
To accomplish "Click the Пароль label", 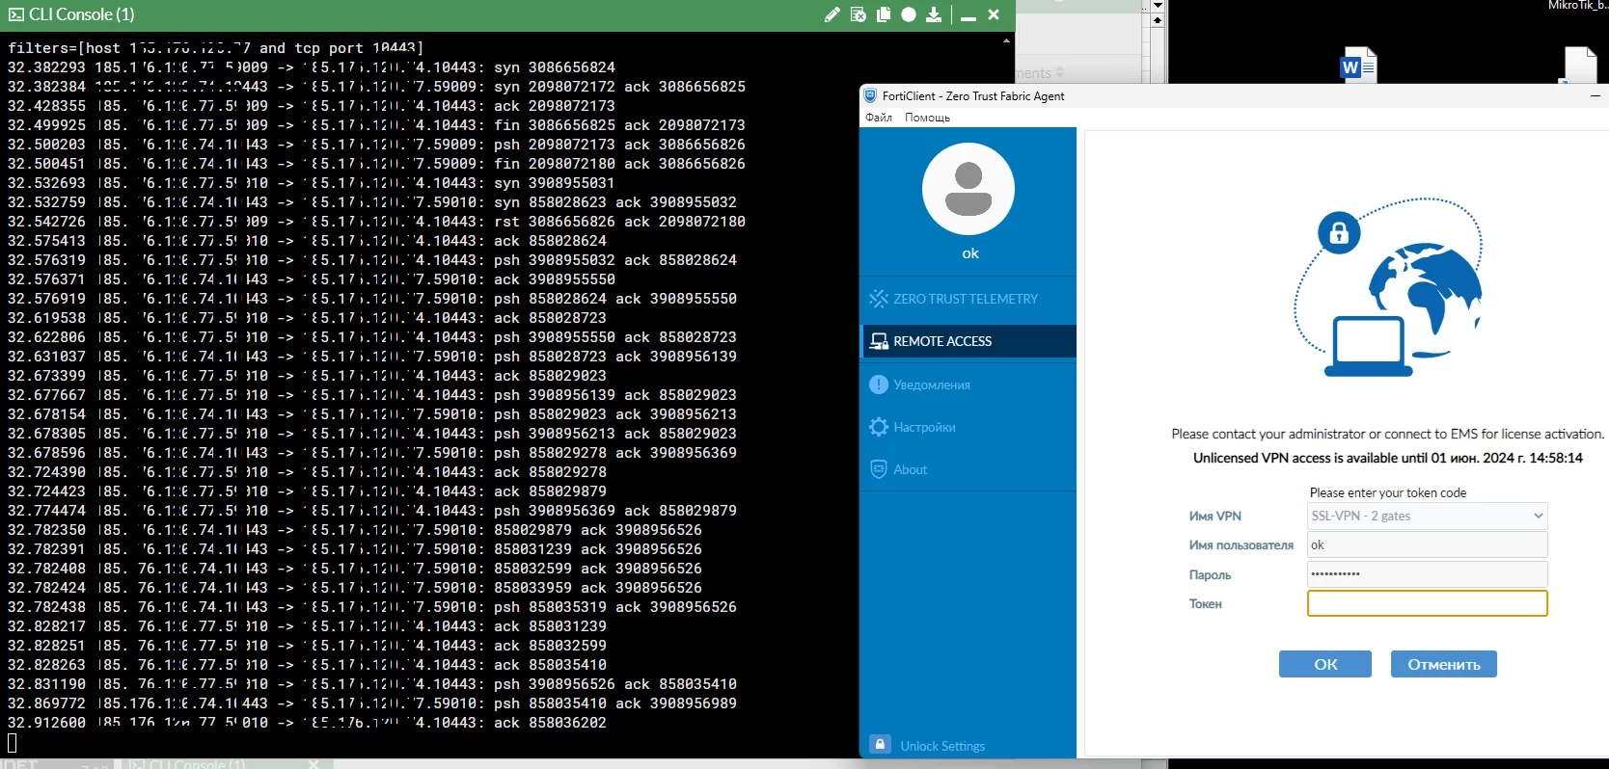I will click(1211, 575).
